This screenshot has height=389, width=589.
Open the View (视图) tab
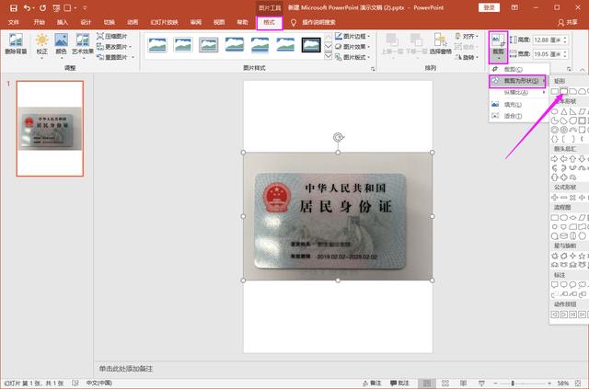(x=219, y=22)
